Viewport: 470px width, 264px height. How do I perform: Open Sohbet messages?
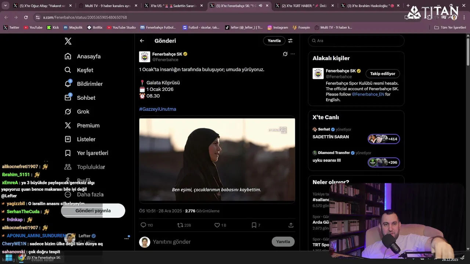click(x=80, y=98)
